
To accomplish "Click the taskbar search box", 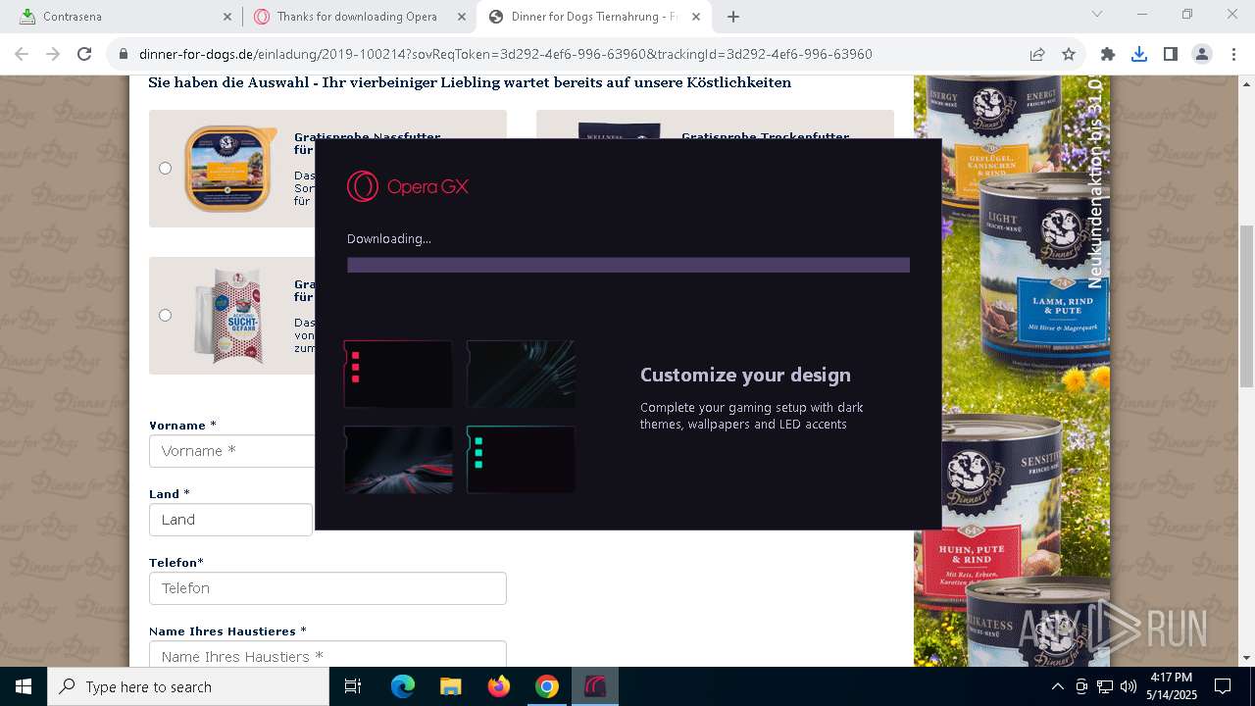I will (x=188, y=686).
